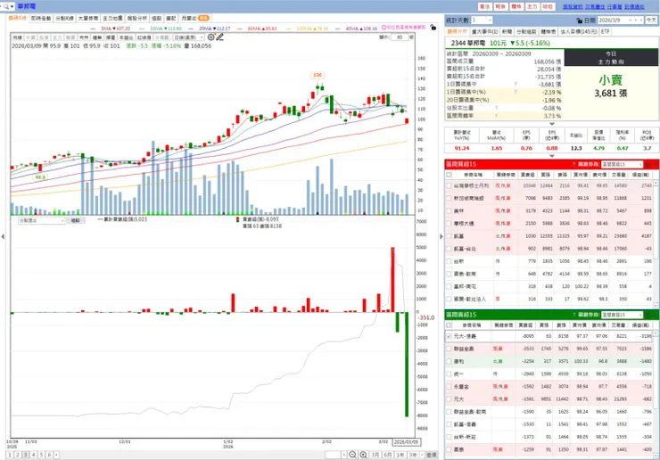Click the settings icon on the red 買超15 header

tap(648, 164)
